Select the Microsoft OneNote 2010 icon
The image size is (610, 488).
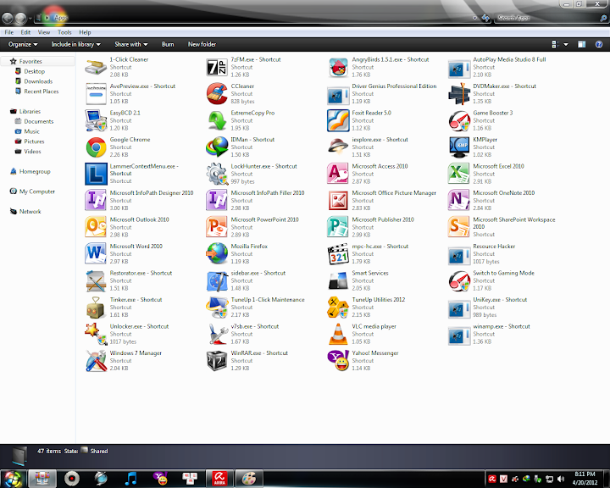pos(459,201)
